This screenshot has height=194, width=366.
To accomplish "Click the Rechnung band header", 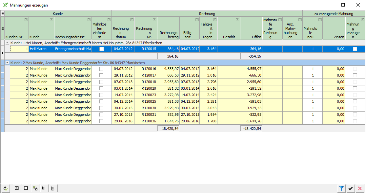I will [207, 14].
